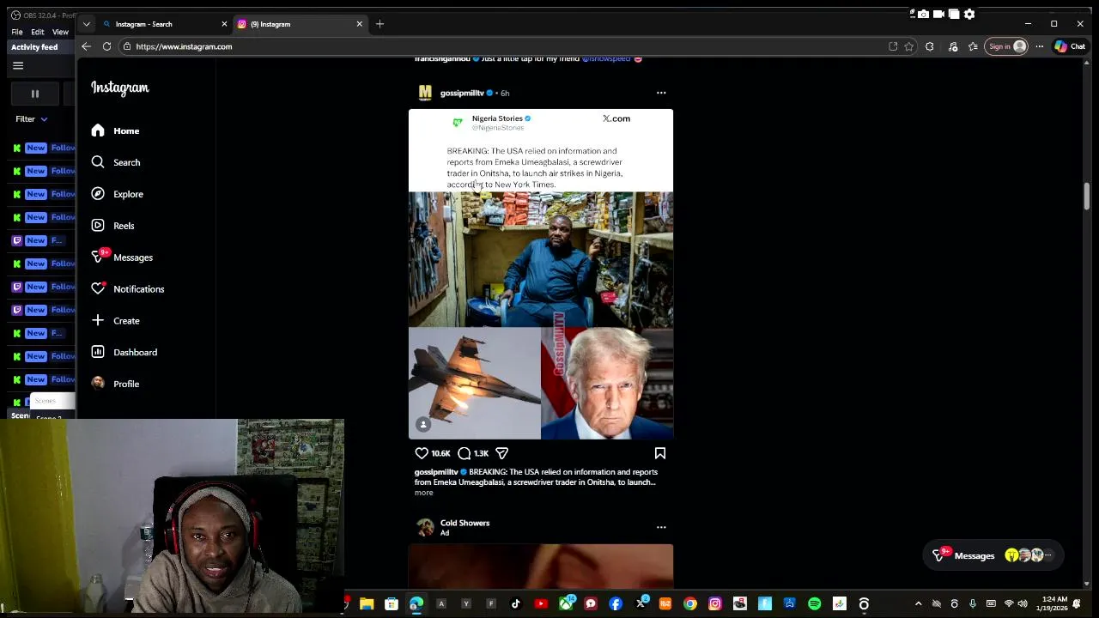
Task: Open more options for the Cold Showers ad
Action: click(661, 527)
